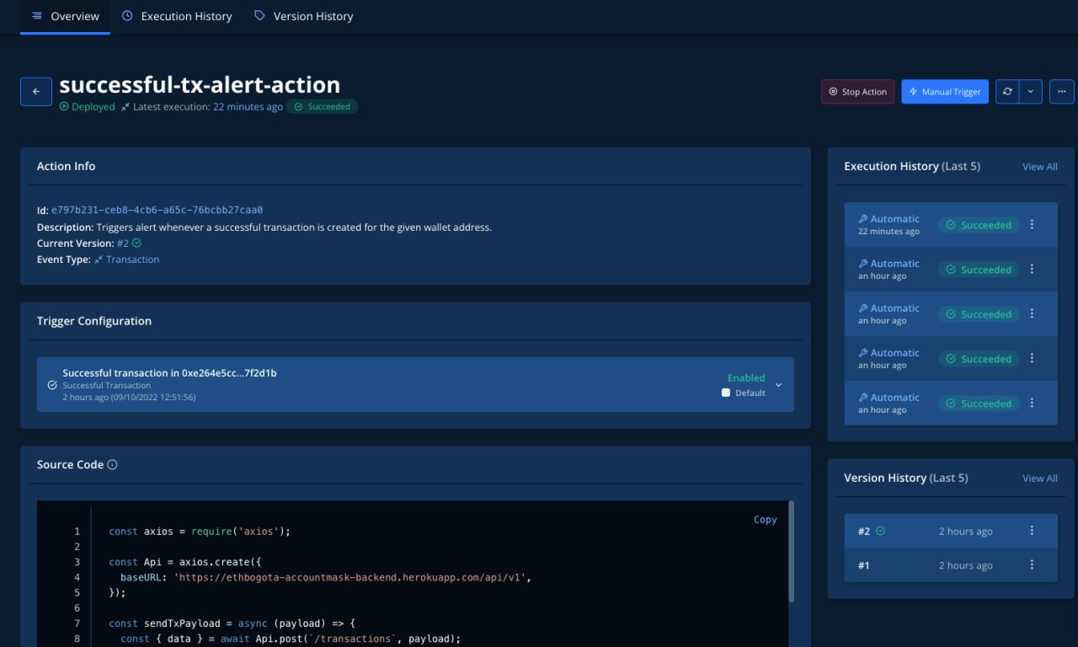Screen dimensions: 1078x647
Task: Expand the Successful transaction trigger chevron
Action: point(778,385)
